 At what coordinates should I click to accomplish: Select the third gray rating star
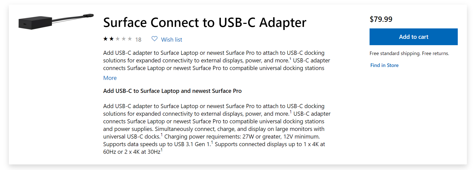click(x=118, y=39)
